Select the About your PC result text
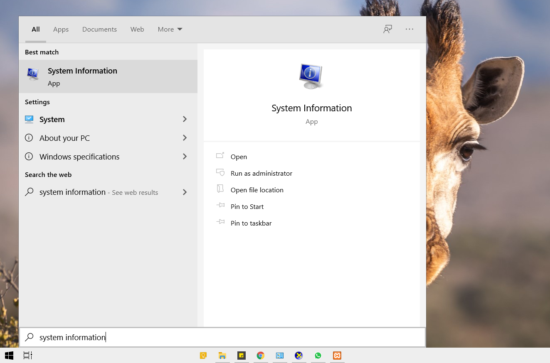This screenshot has width=550, height=363. tap(64, 138)
